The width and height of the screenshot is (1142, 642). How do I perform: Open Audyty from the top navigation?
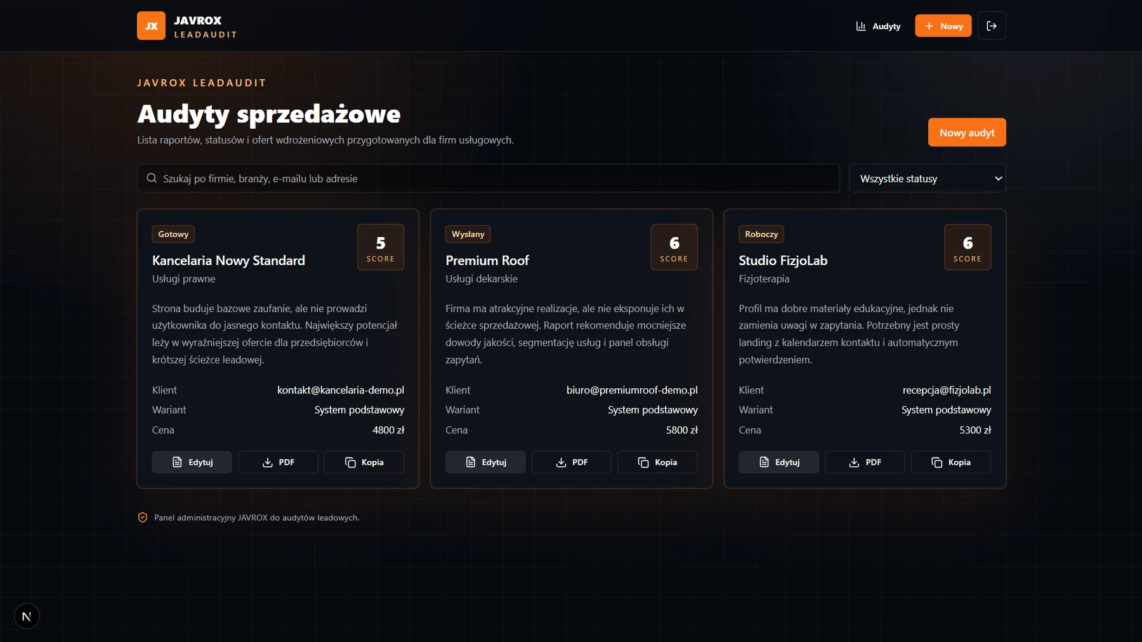click(x=878, y=26)
